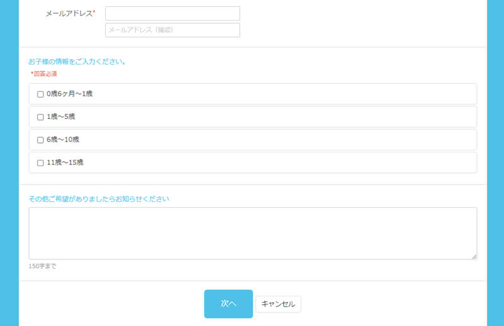Check the 0歳6ヶ月〜1歳 checkbox

pyautogui.click(x=40, y=94)
